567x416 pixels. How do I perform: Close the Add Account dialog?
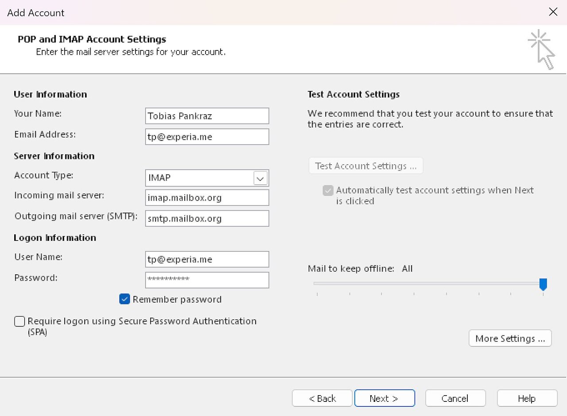pyautogui.click(x=553, y=12)
